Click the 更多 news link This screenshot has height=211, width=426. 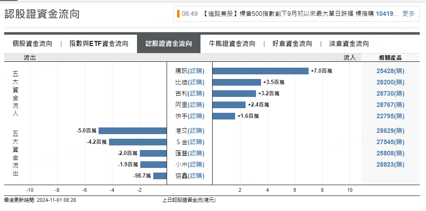click(408, 14)
